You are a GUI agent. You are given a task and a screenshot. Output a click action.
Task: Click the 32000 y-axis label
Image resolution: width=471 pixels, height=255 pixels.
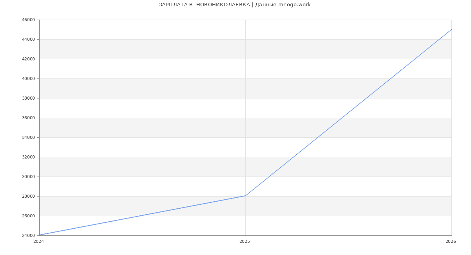(28, 157)
